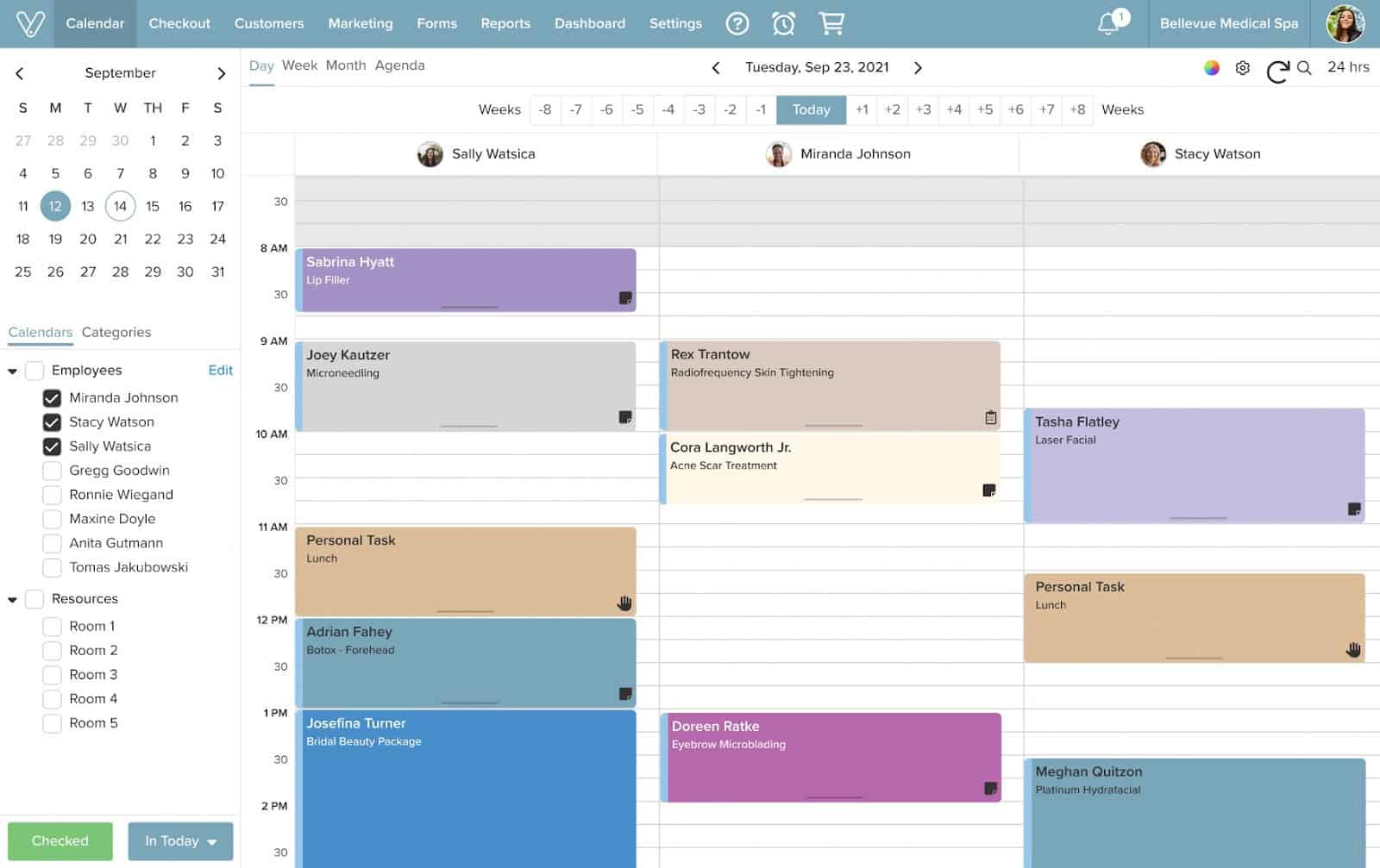This screenshot has width=1380, height=868.
Task: Click the search magnifier icon
Action: 1304,68
